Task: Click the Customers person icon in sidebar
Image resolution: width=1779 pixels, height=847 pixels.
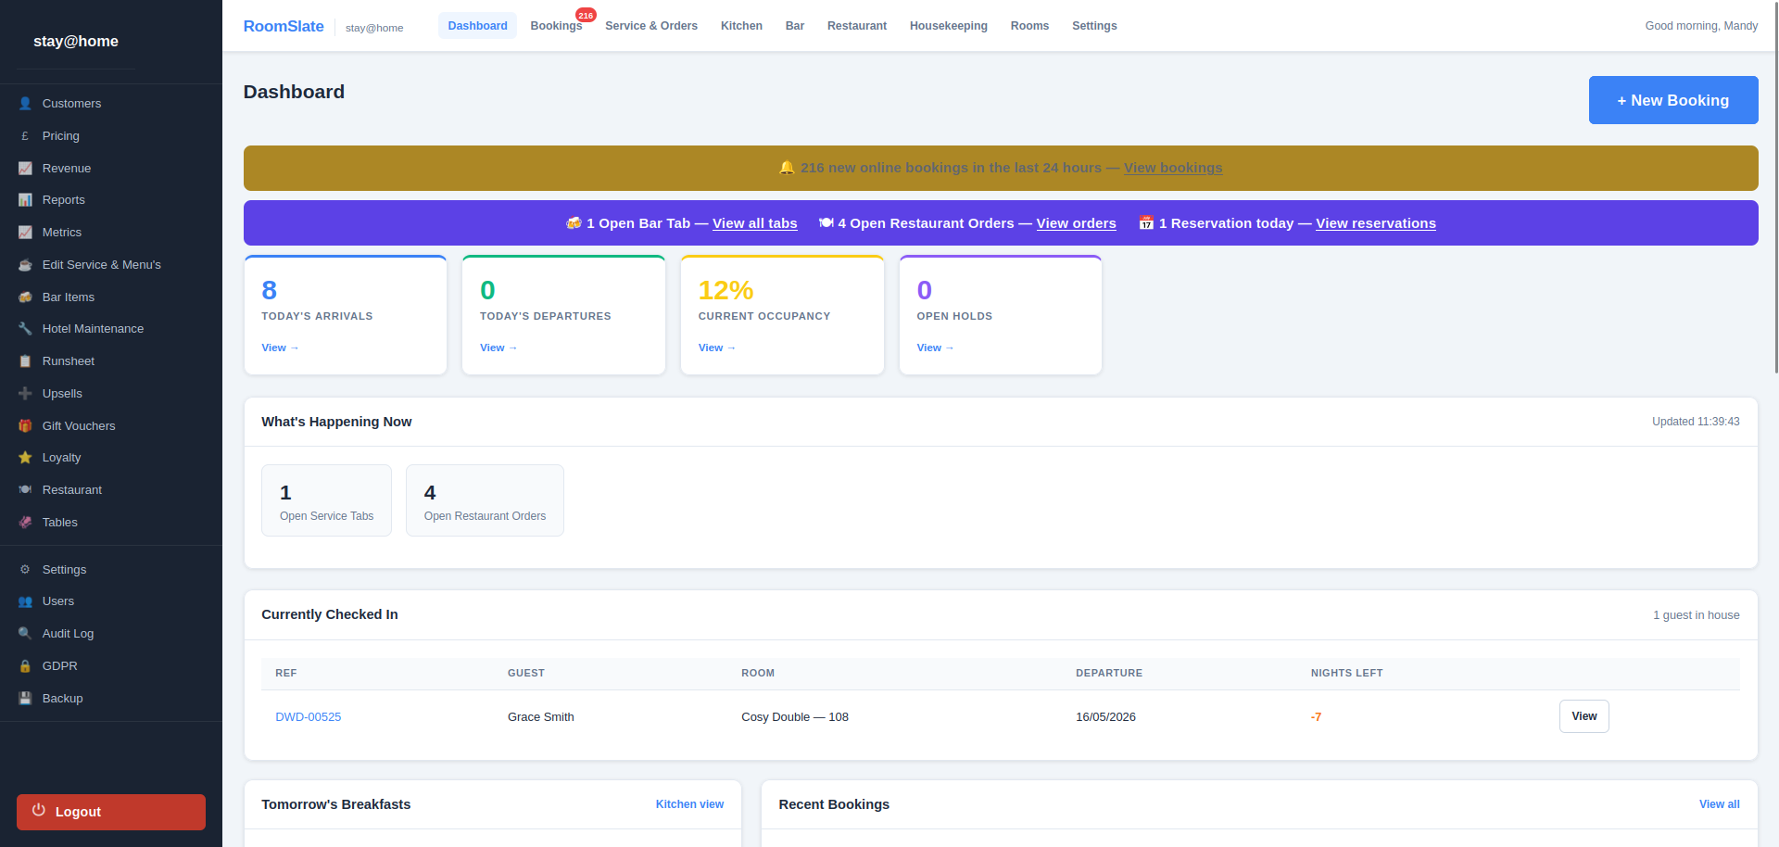Action: coord(25,104)
